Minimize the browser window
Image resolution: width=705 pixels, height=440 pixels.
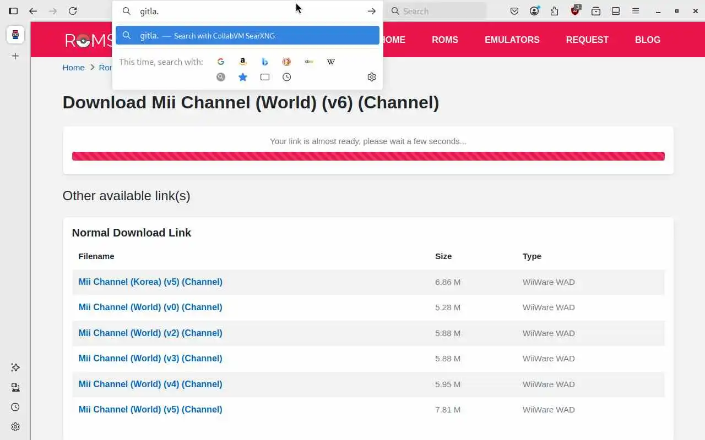658,11
